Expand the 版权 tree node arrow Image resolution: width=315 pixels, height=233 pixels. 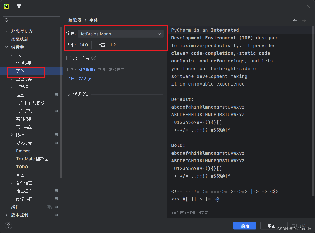pyautogui.click(x=12, y=135)
